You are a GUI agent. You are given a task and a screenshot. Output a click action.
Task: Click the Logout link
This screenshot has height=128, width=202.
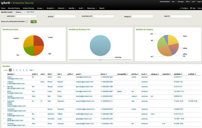click(199, 2)
